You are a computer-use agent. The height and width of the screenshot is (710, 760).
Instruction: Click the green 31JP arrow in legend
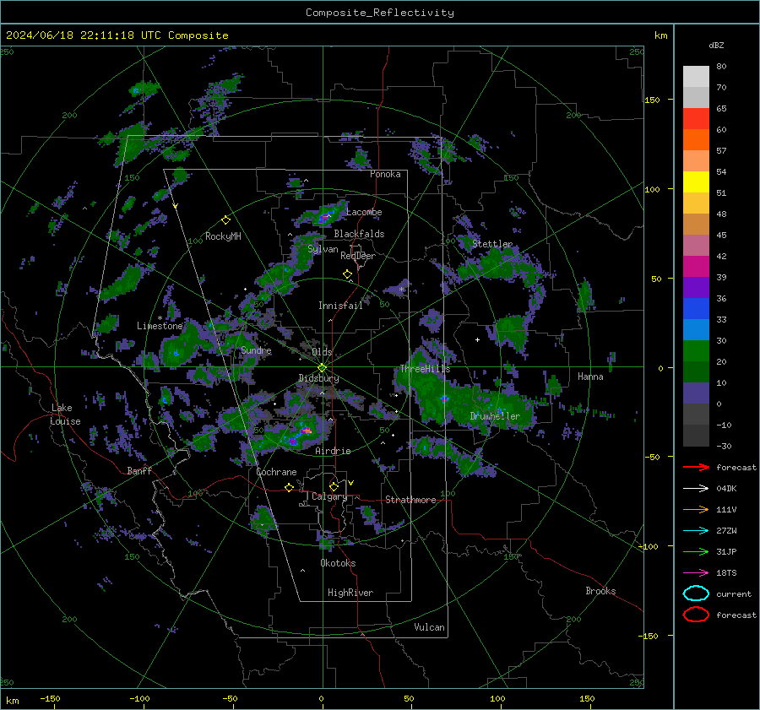696,551
